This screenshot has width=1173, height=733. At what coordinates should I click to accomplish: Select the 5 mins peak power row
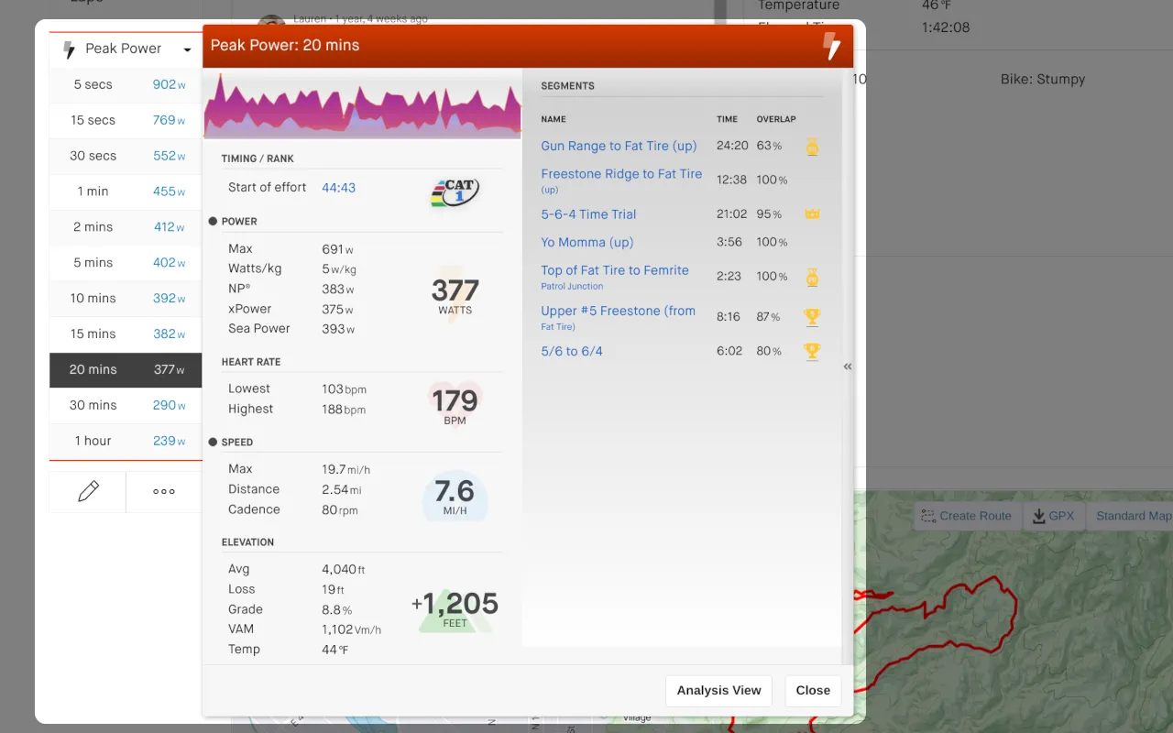[126, 263]
